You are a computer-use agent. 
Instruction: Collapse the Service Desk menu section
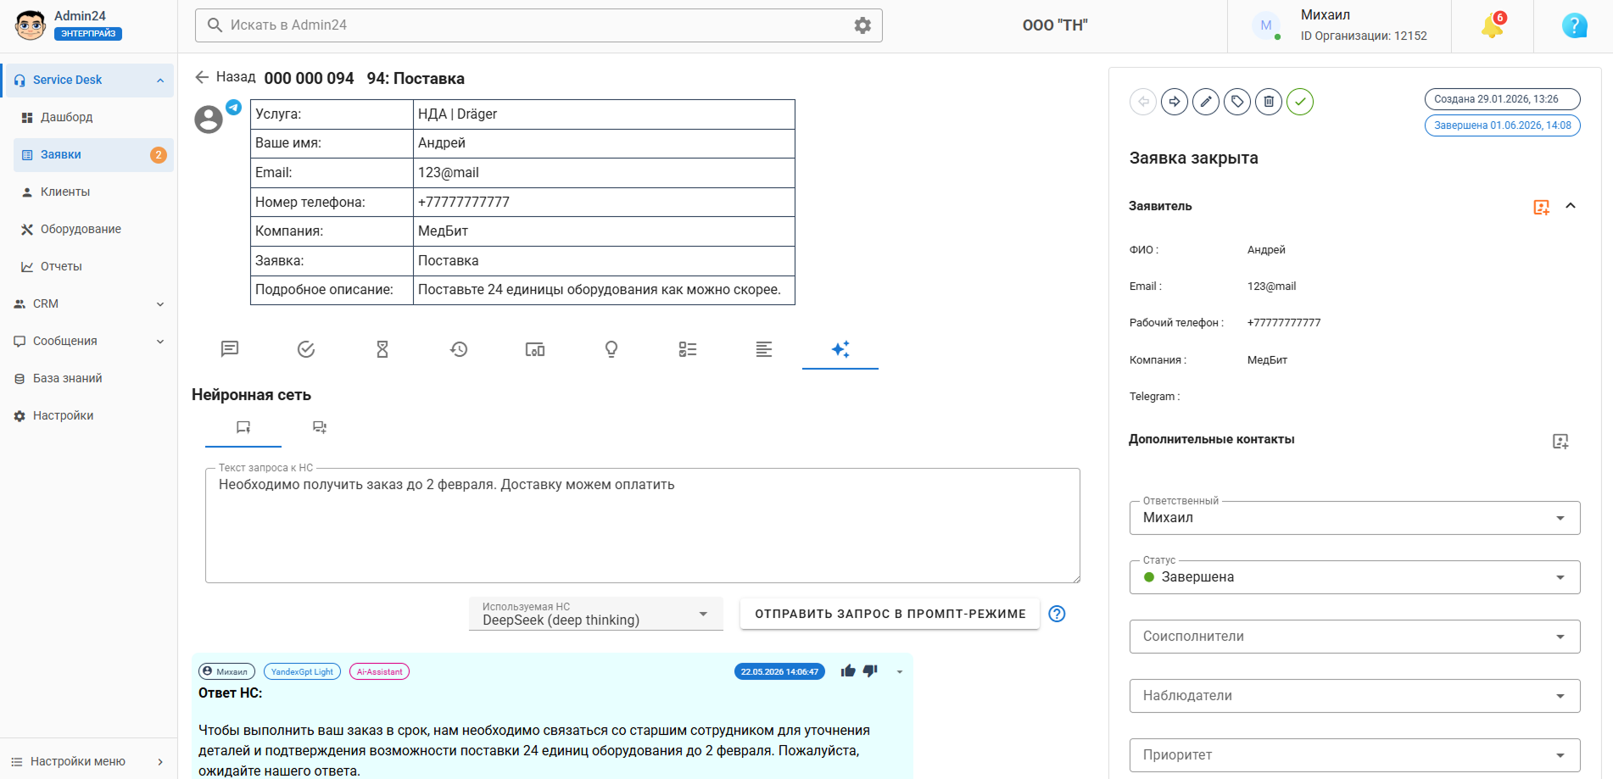tap(160, 81)
